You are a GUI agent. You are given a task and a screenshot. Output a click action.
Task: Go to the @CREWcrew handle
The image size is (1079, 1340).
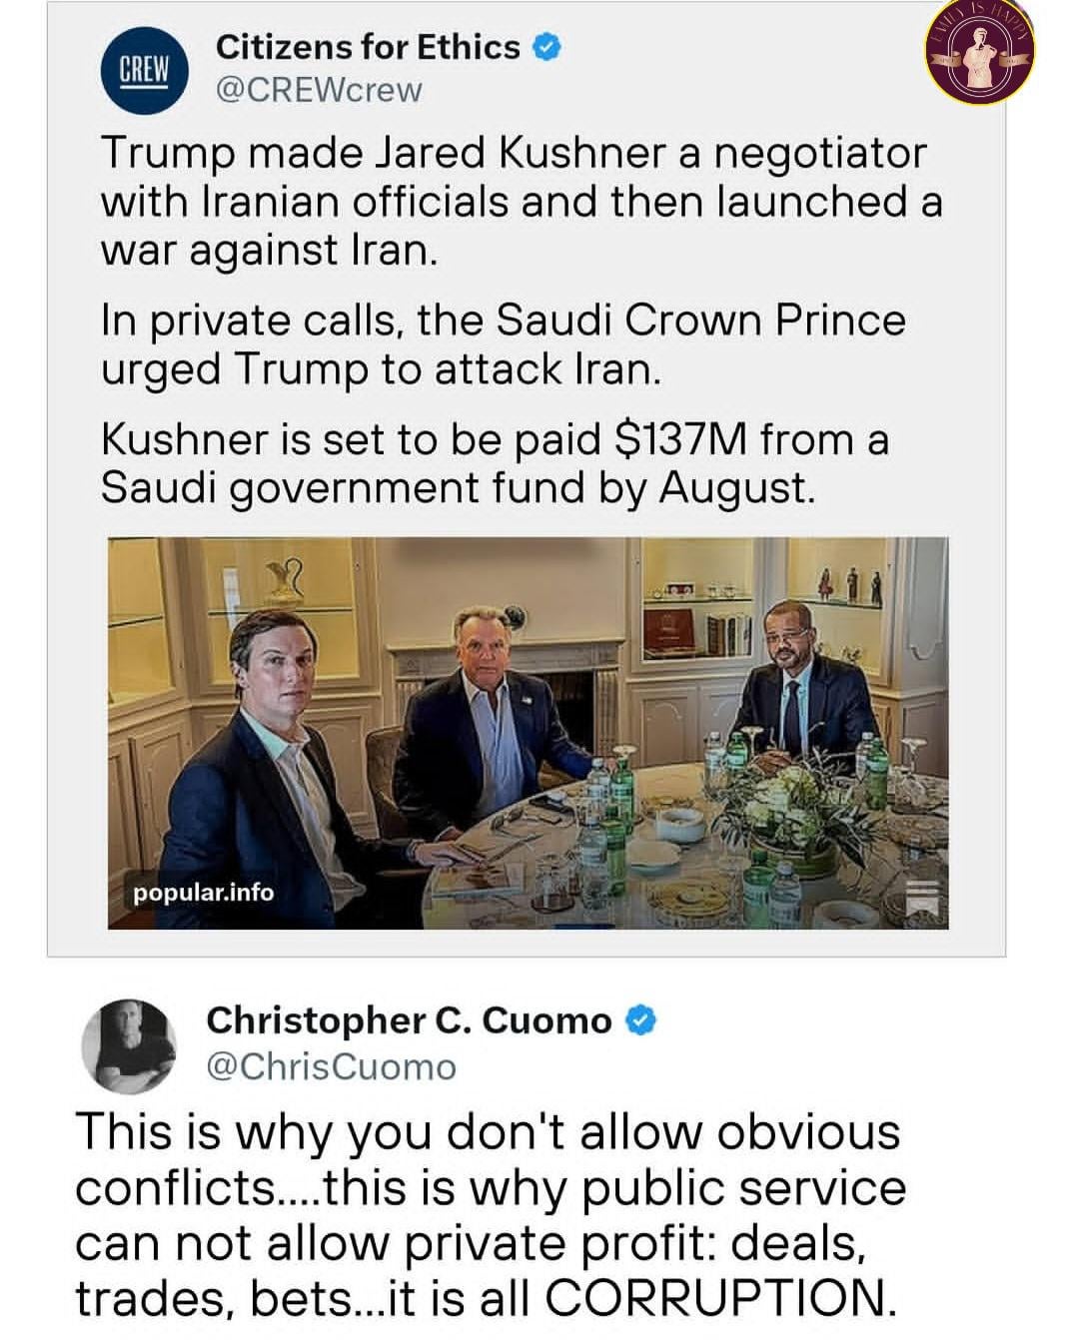point(319,90)
